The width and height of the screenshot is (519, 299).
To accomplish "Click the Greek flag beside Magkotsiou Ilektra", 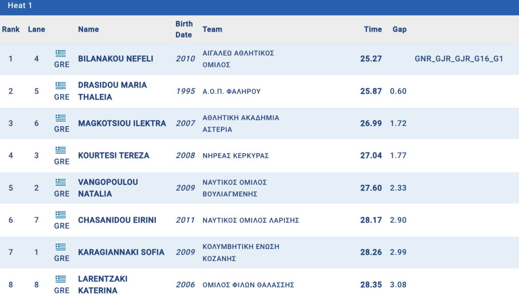I will 61,118.
